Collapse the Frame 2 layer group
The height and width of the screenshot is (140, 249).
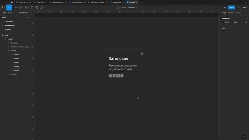coord(9,51)
